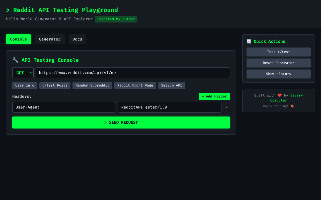Run the Test r/test quick action
The height and width of the screenshot is (200, 321).
(278, 52)
